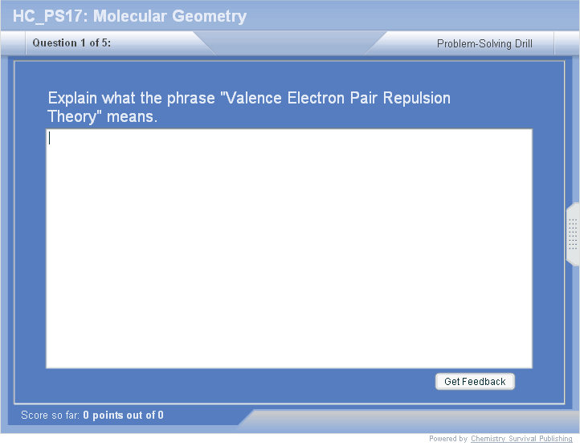580x446 pixels.
Task: Click the "Question 1 of 5" indicator
Action: [x=71, y=43]
